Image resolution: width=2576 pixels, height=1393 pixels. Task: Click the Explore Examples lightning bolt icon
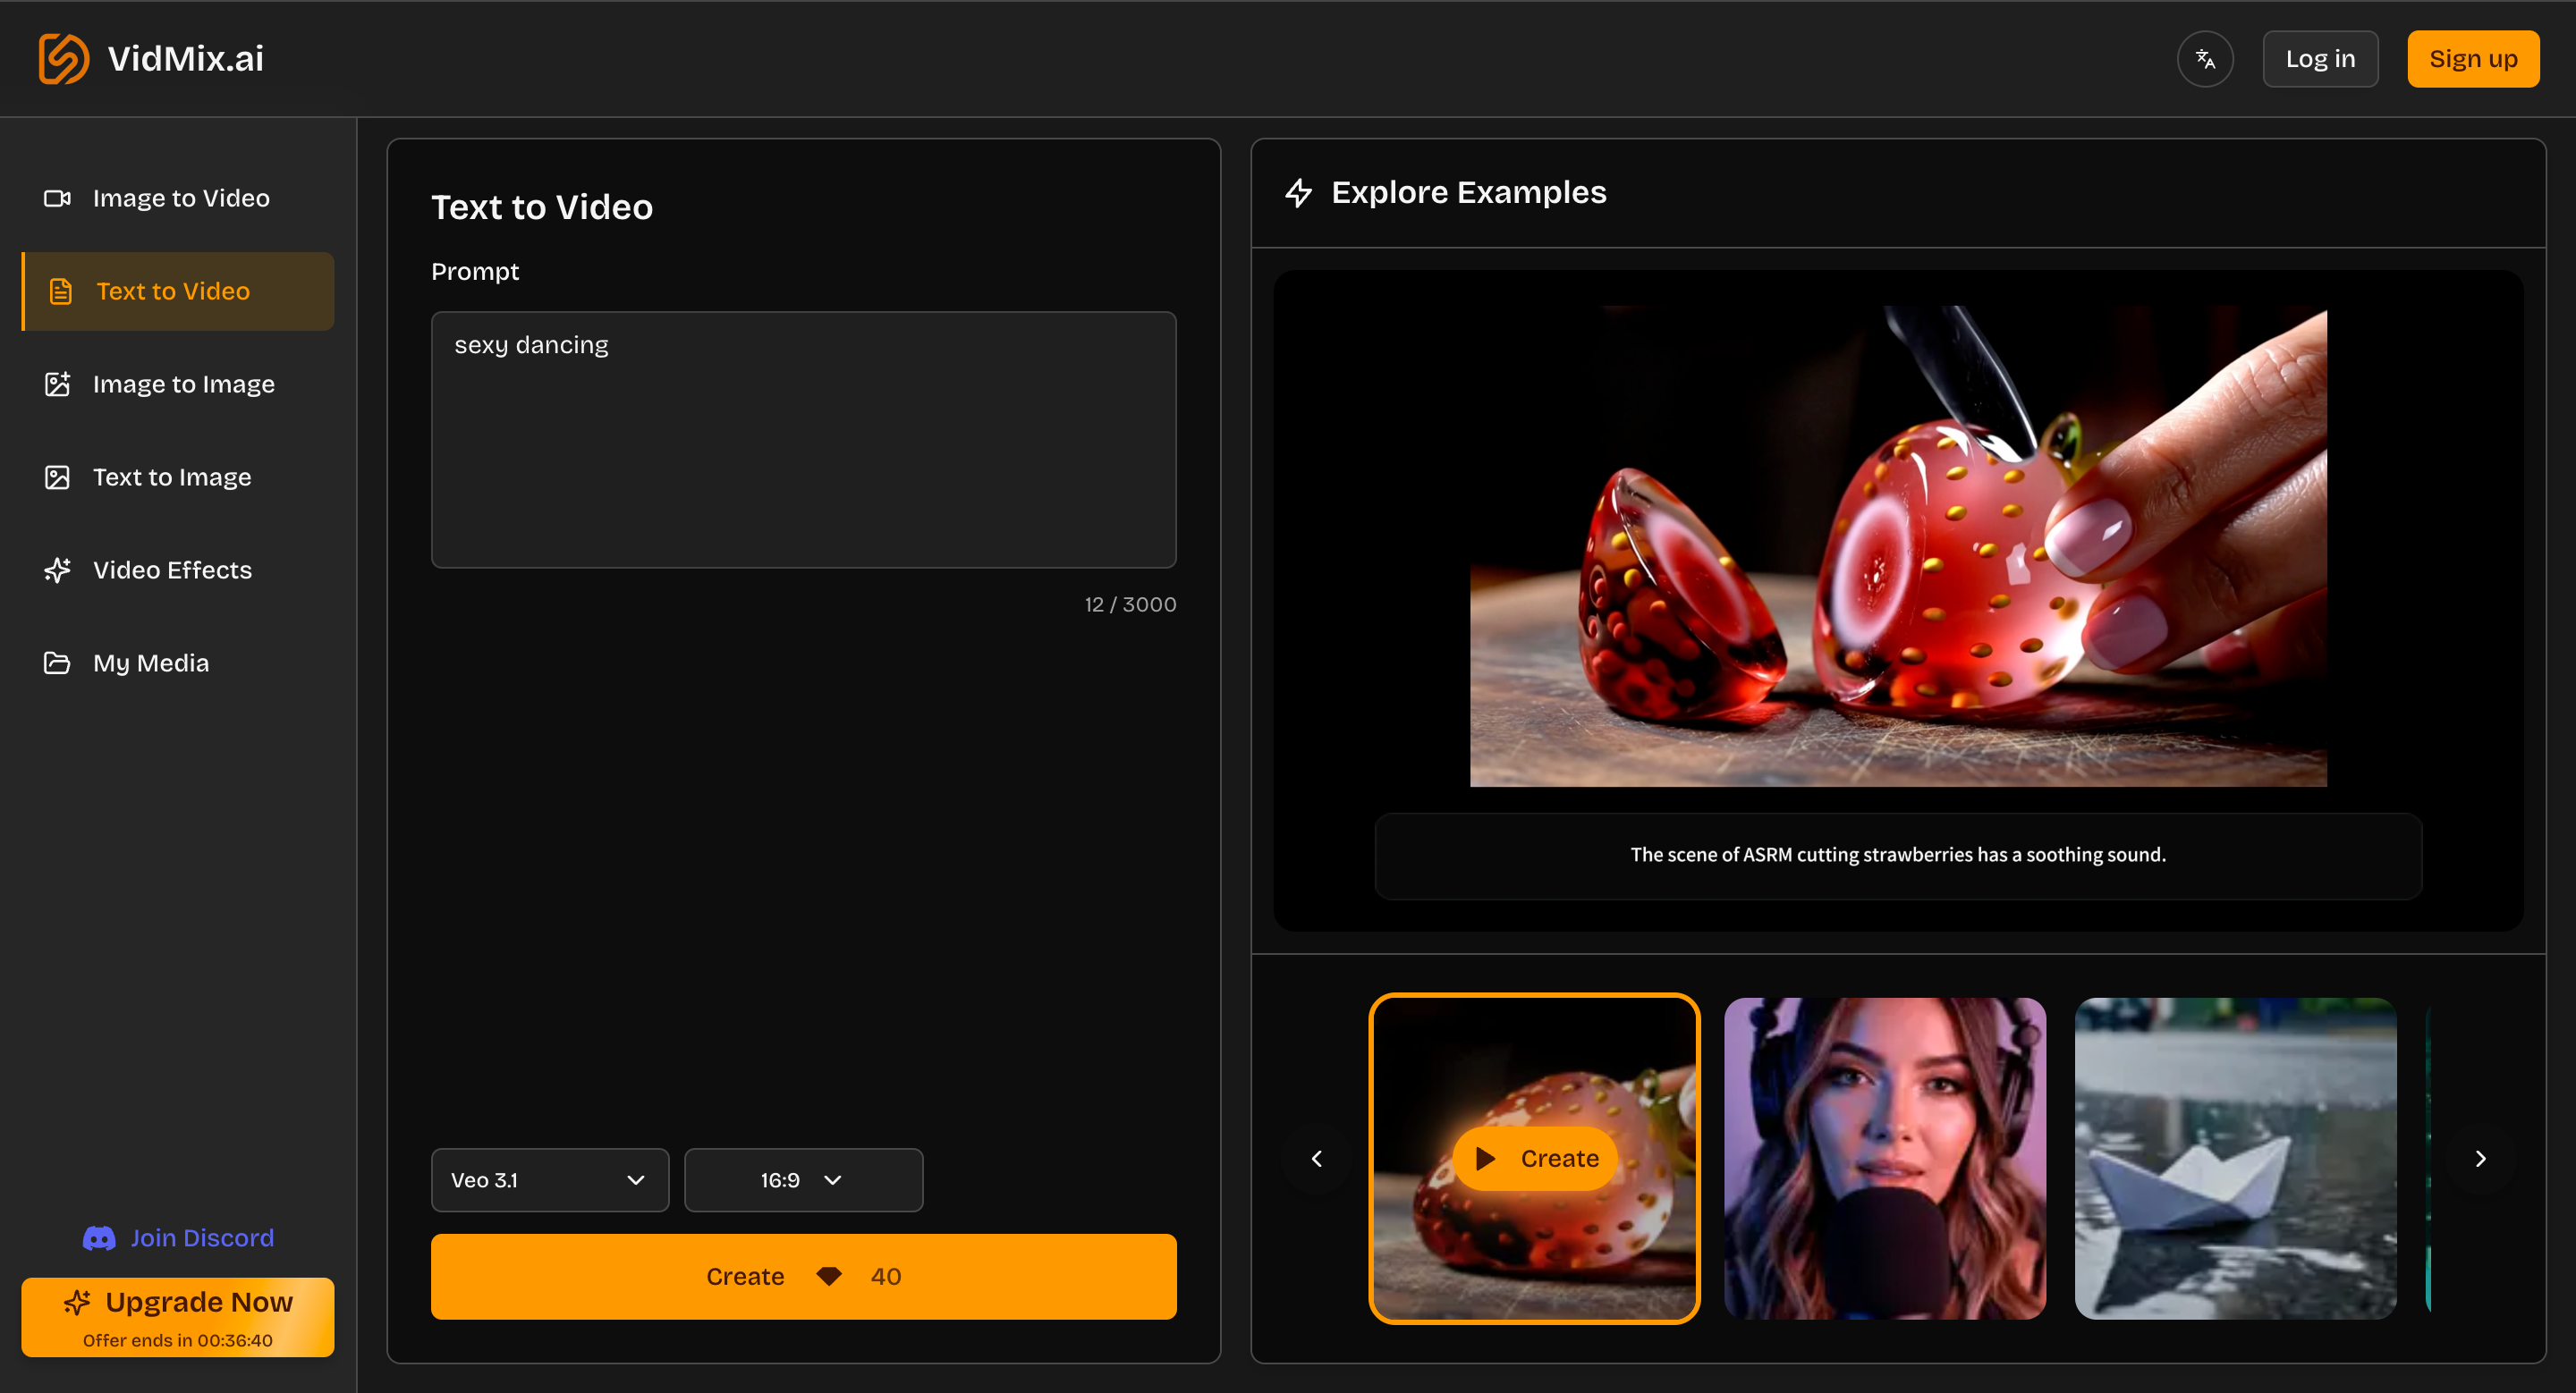click(1298, 192)
